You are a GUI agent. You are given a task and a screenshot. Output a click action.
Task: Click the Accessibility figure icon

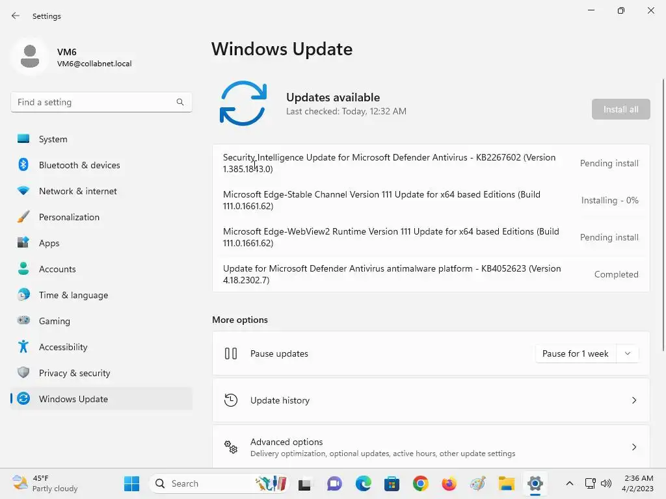point(23,347)
